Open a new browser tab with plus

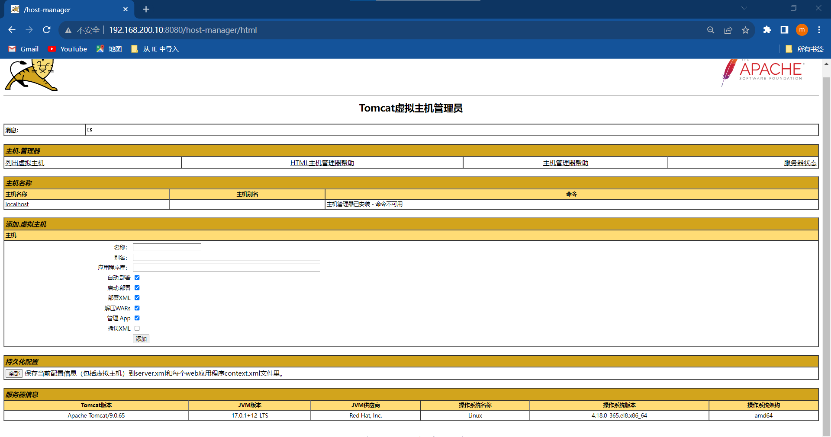point(146,9)
